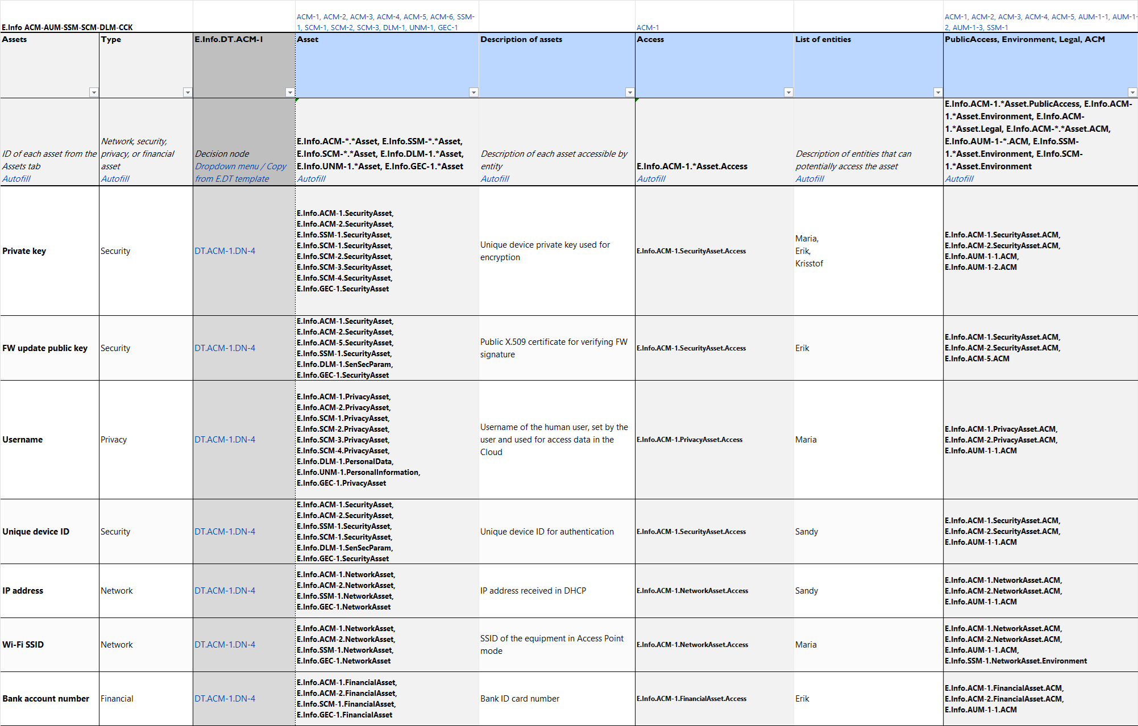Image resolution: width=1138 pixels, height=726 pixels.
Task: Select the Unique device ID cell
Action: pyautogui.click(x=36, y=532)
